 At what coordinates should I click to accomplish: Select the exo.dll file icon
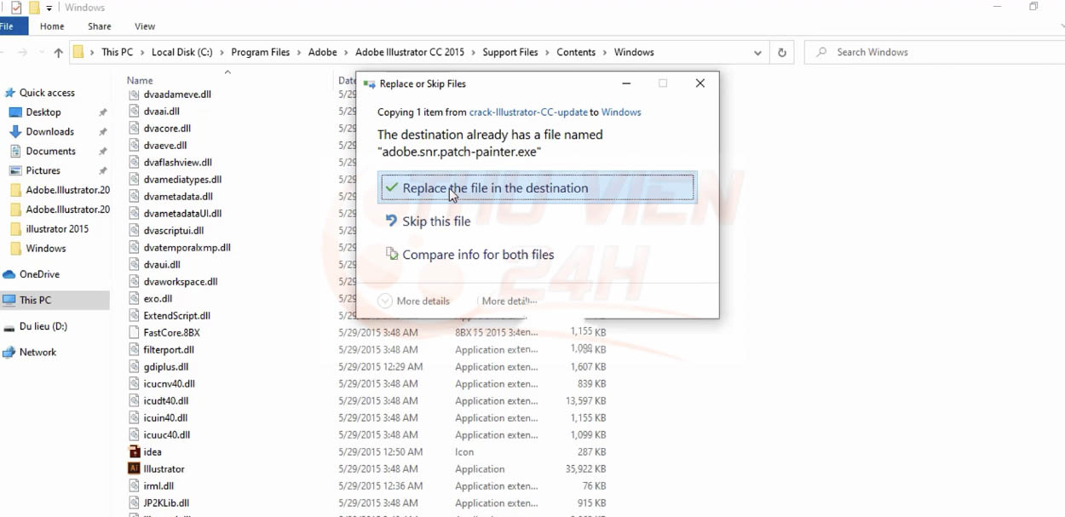coord(134,299)
